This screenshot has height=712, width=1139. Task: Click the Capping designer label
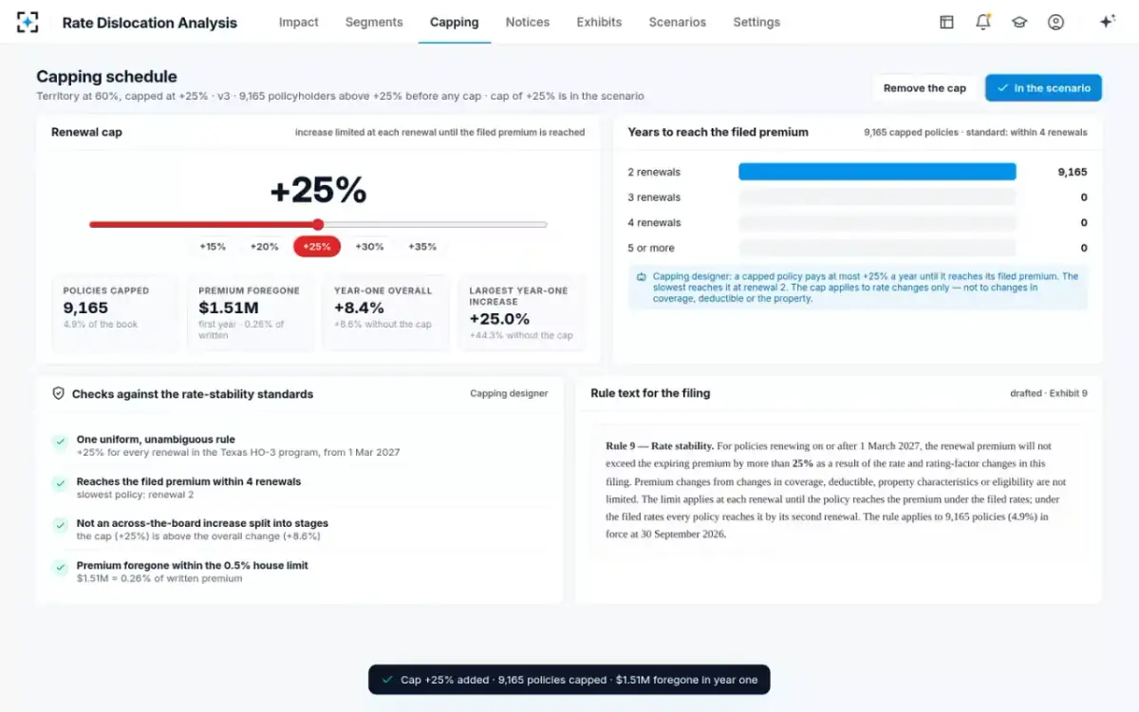pyautogui.click(x=509, y=394)
